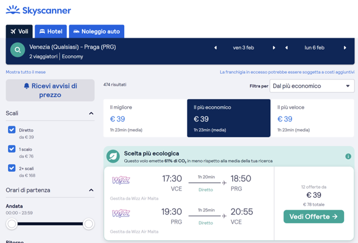Uncheck the Diretto stops filter

tap(12, 130)
